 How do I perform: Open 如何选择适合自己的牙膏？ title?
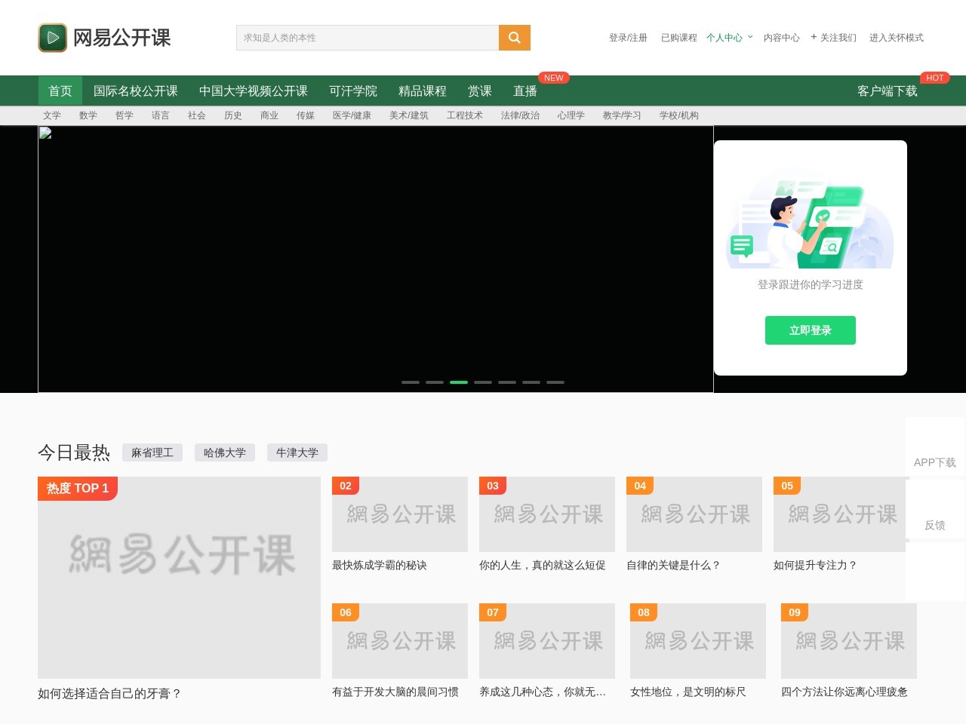109,694
